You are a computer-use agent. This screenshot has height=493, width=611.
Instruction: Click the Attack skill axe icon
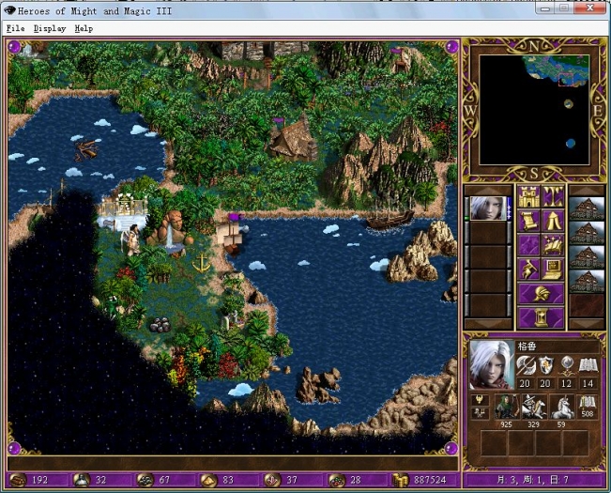(526, 366)
